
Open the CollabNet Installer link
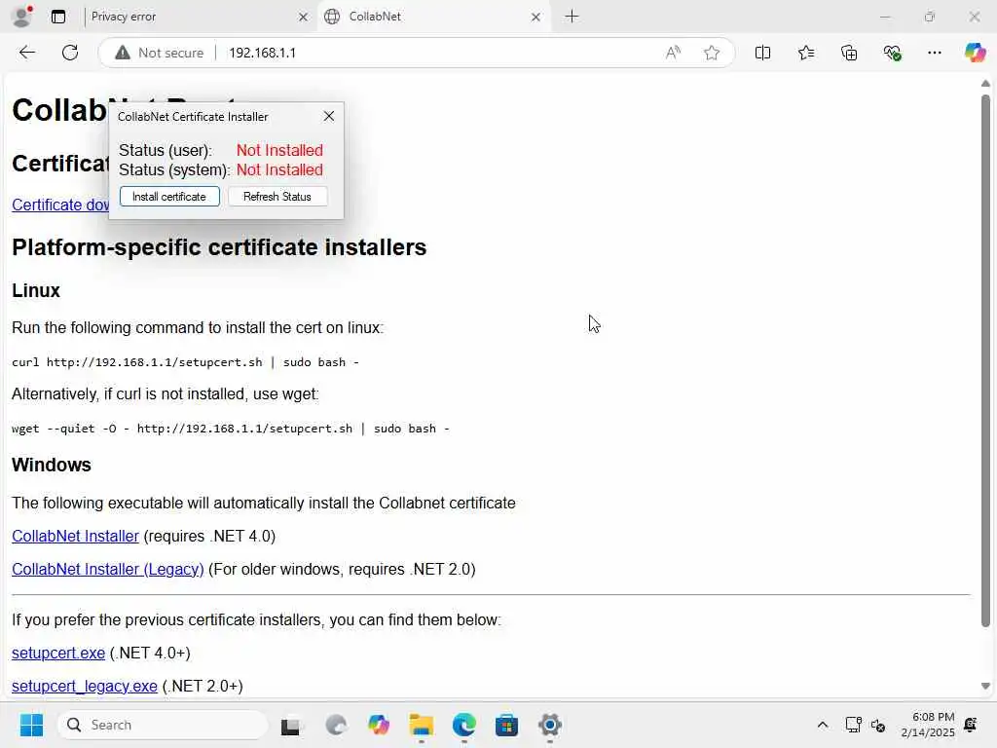pos(75,537)
